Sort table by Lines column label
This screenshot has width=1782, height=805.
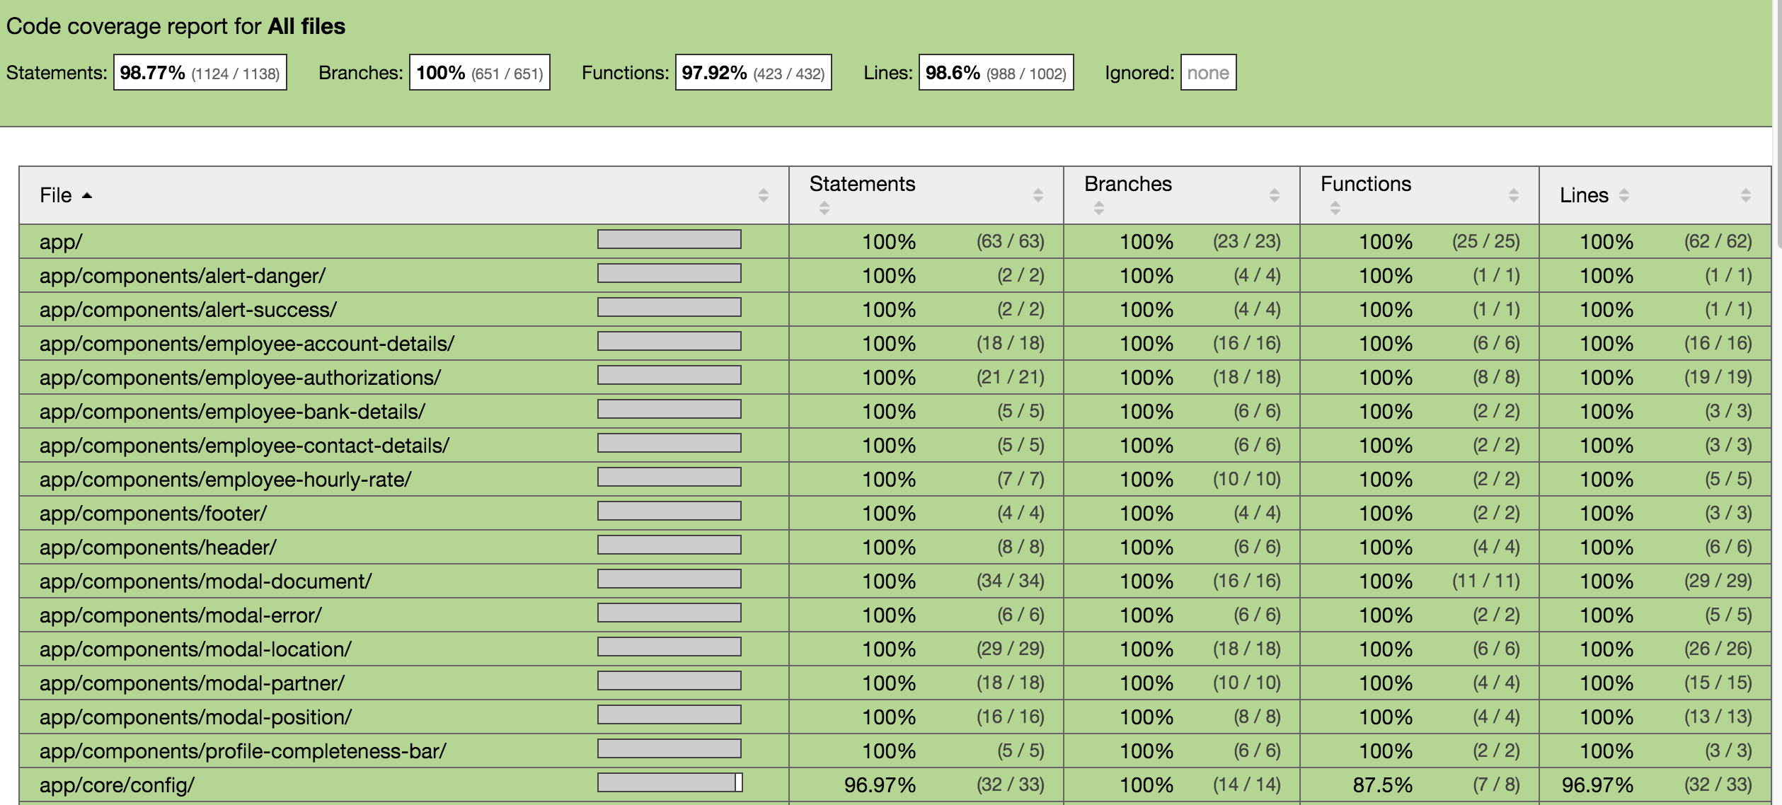[1583, 195]
